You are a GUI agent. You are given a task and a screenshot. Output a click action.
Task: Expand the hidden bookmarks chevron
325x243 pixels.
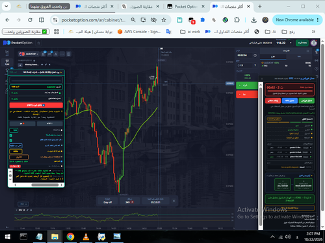click(313, 32)
